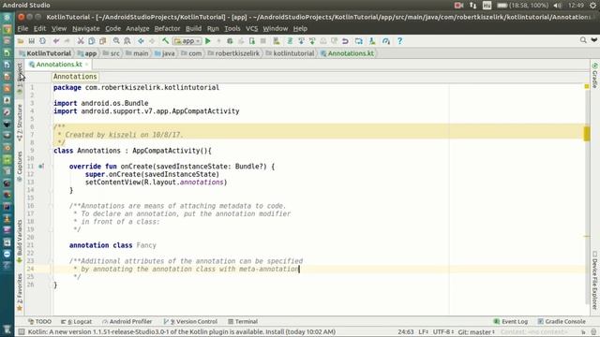
Task: Open the UTF-8 encoding selector
Action: [443, 332]
